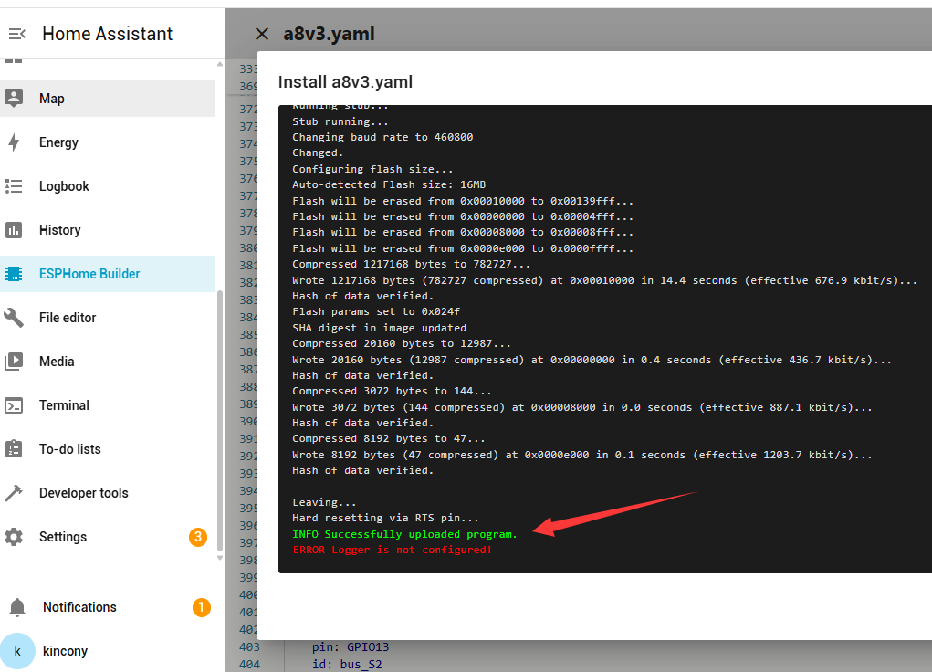Click the Settings gear icon
Image resolution: width=932 pixels, height=672 pixels.
point(14,537)
